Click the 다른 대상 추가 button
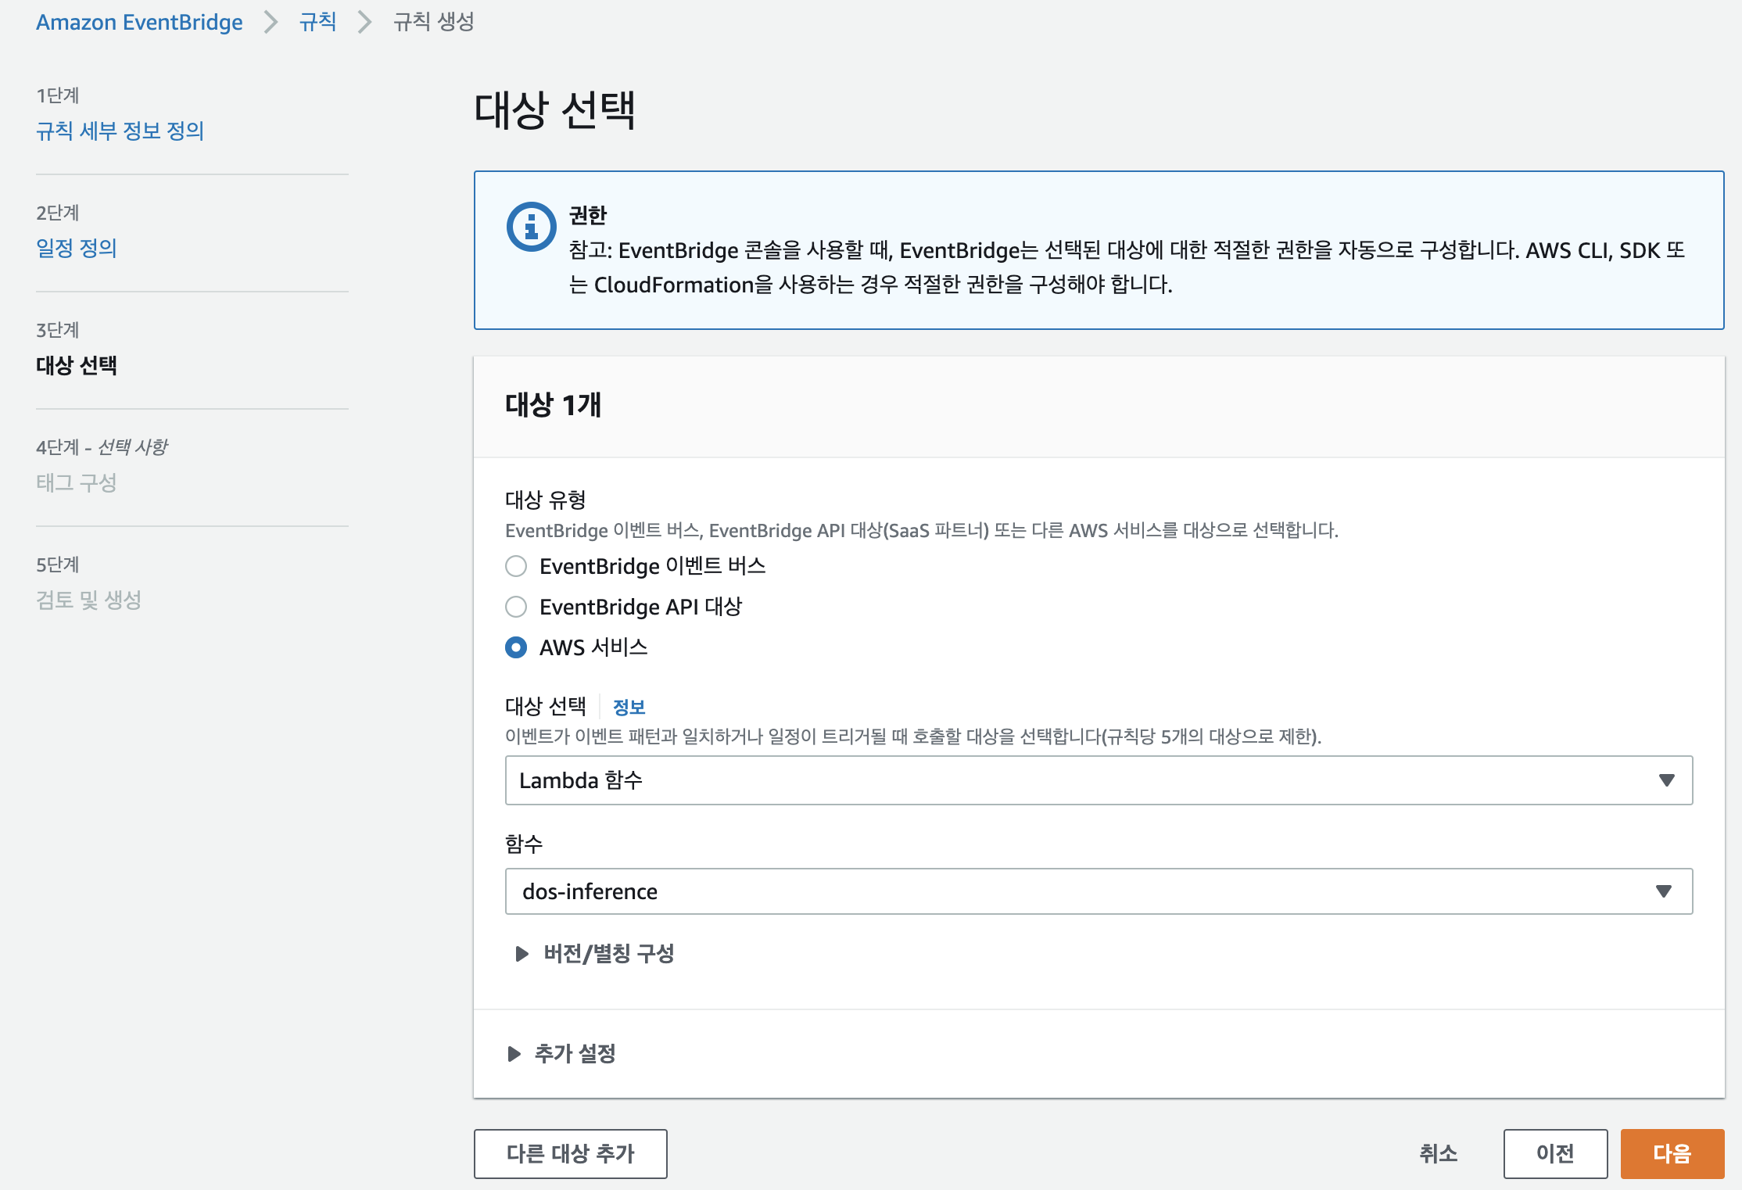The width and height of the screenshot is (1742, 1190). point(571,1153)
